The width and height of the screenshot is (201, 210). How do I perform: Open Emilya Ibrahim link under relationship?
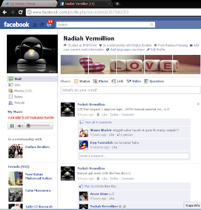click(x=37, y=147)
